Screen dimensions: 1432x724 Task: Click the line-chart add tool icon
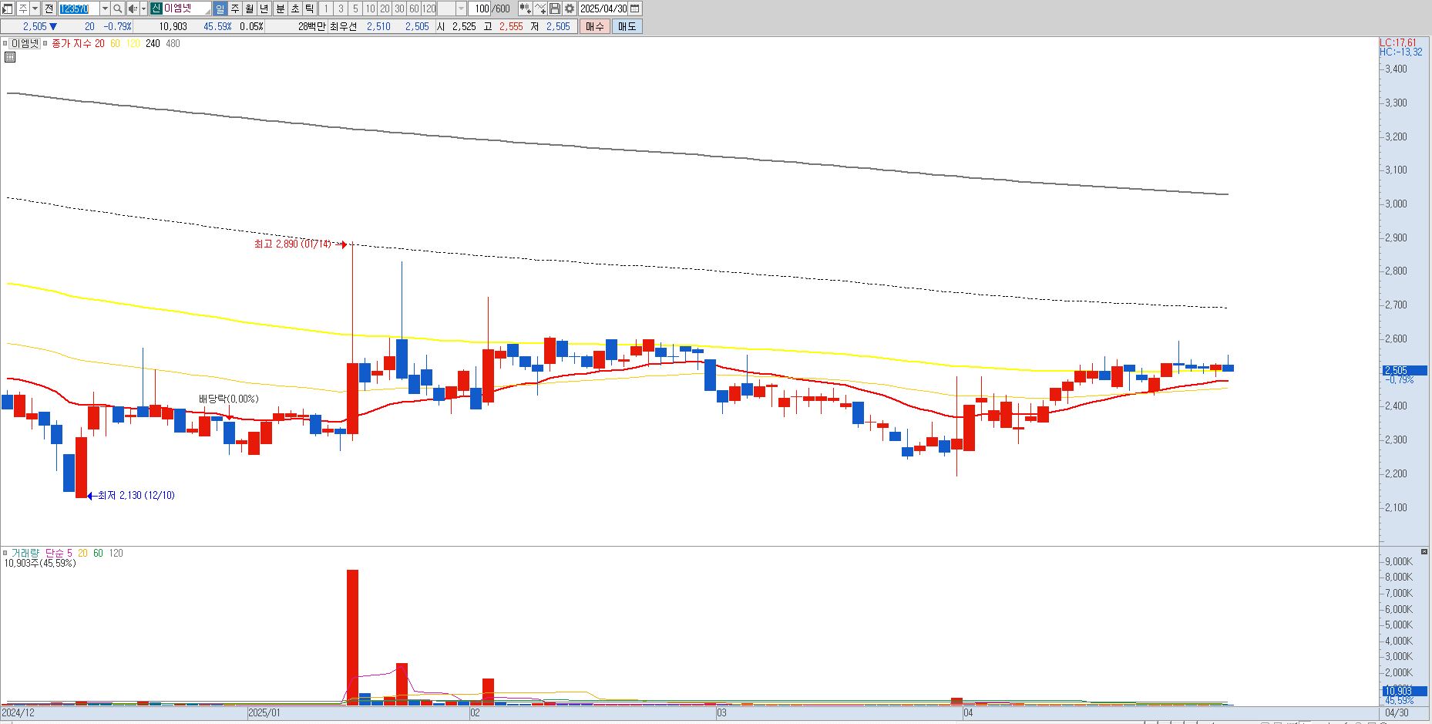pyautogui.click(x=540, y=8)
